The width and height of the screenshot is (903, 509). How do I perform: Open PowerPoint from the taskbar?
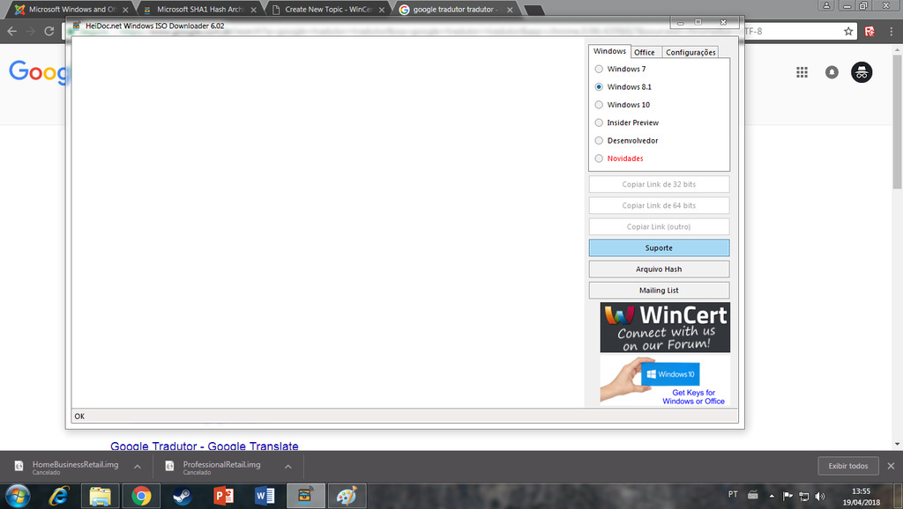[224, 496]
